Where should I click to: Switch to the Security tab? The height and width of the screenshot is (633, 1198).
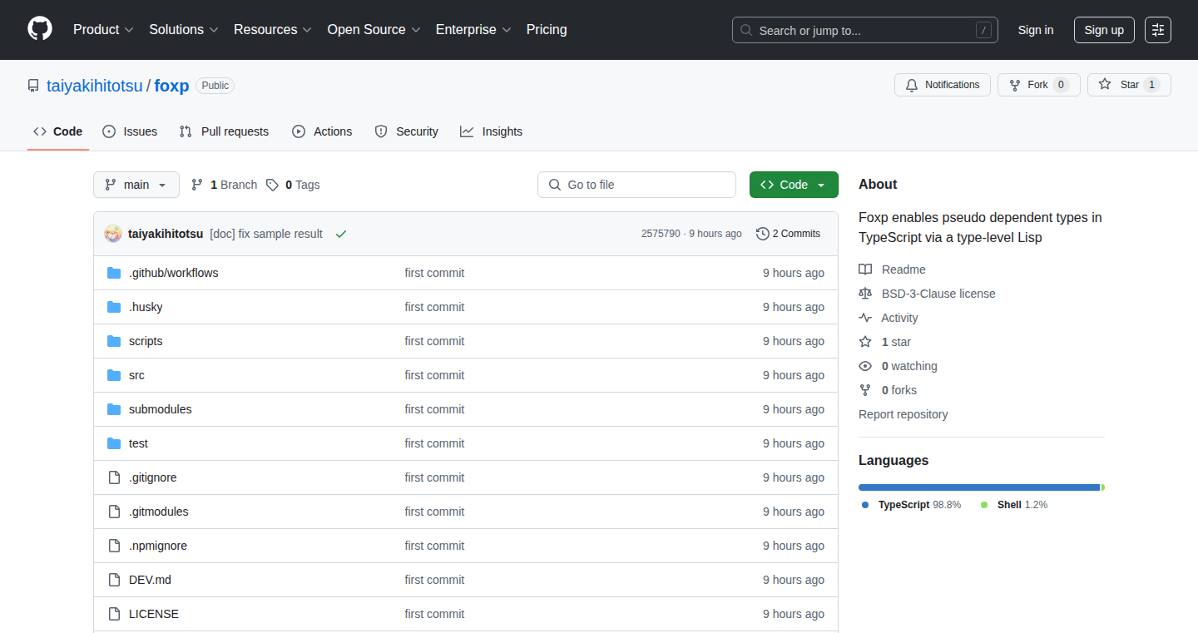click(x=407, y=131)
